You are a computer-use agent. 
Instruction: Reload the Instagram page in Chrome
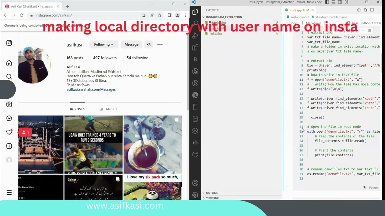click(x=22, y=15)
